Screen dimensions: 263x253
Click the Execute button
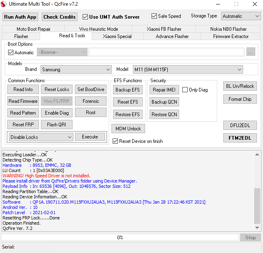tap(90, 137)
